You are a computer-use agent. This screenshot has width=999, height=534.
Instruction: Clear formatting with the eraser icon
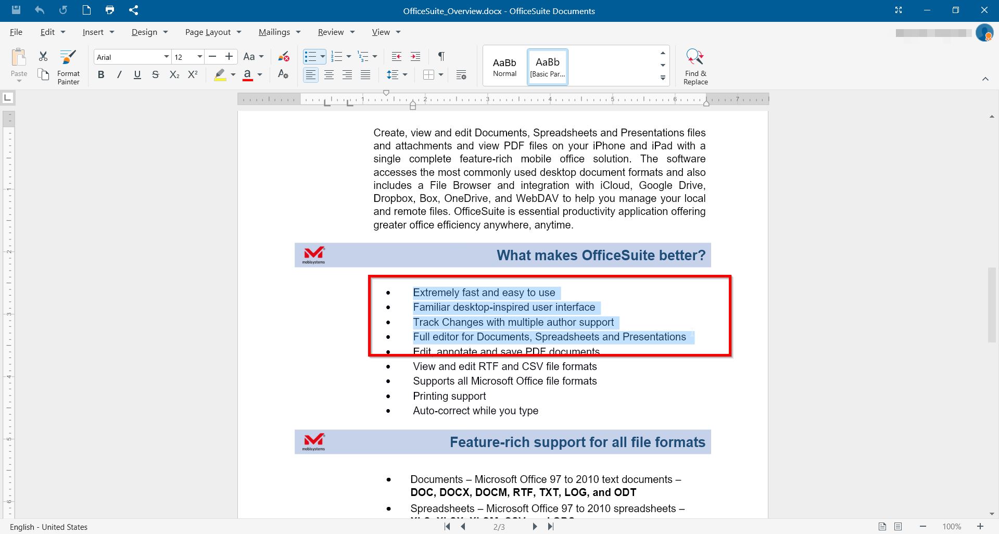pos(283,56)
